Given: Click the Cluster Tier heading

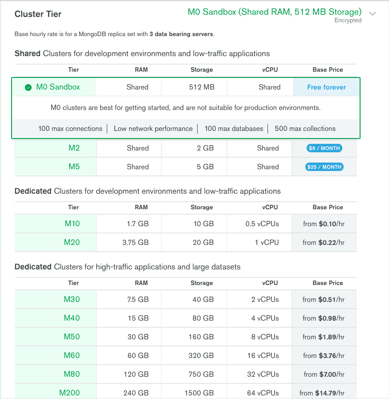Looking at the screenshot, I should (x=38, y=14).
